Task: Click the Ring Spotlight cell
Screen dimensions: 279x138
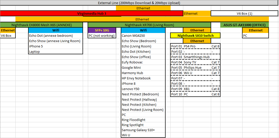Action: [143, 125]
